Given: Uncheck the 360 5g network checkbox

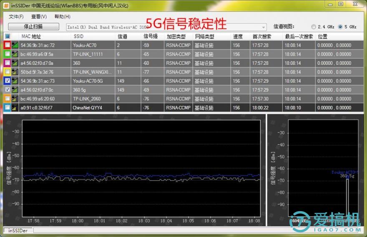Looking at the screenshot, I should click(8, 89).
